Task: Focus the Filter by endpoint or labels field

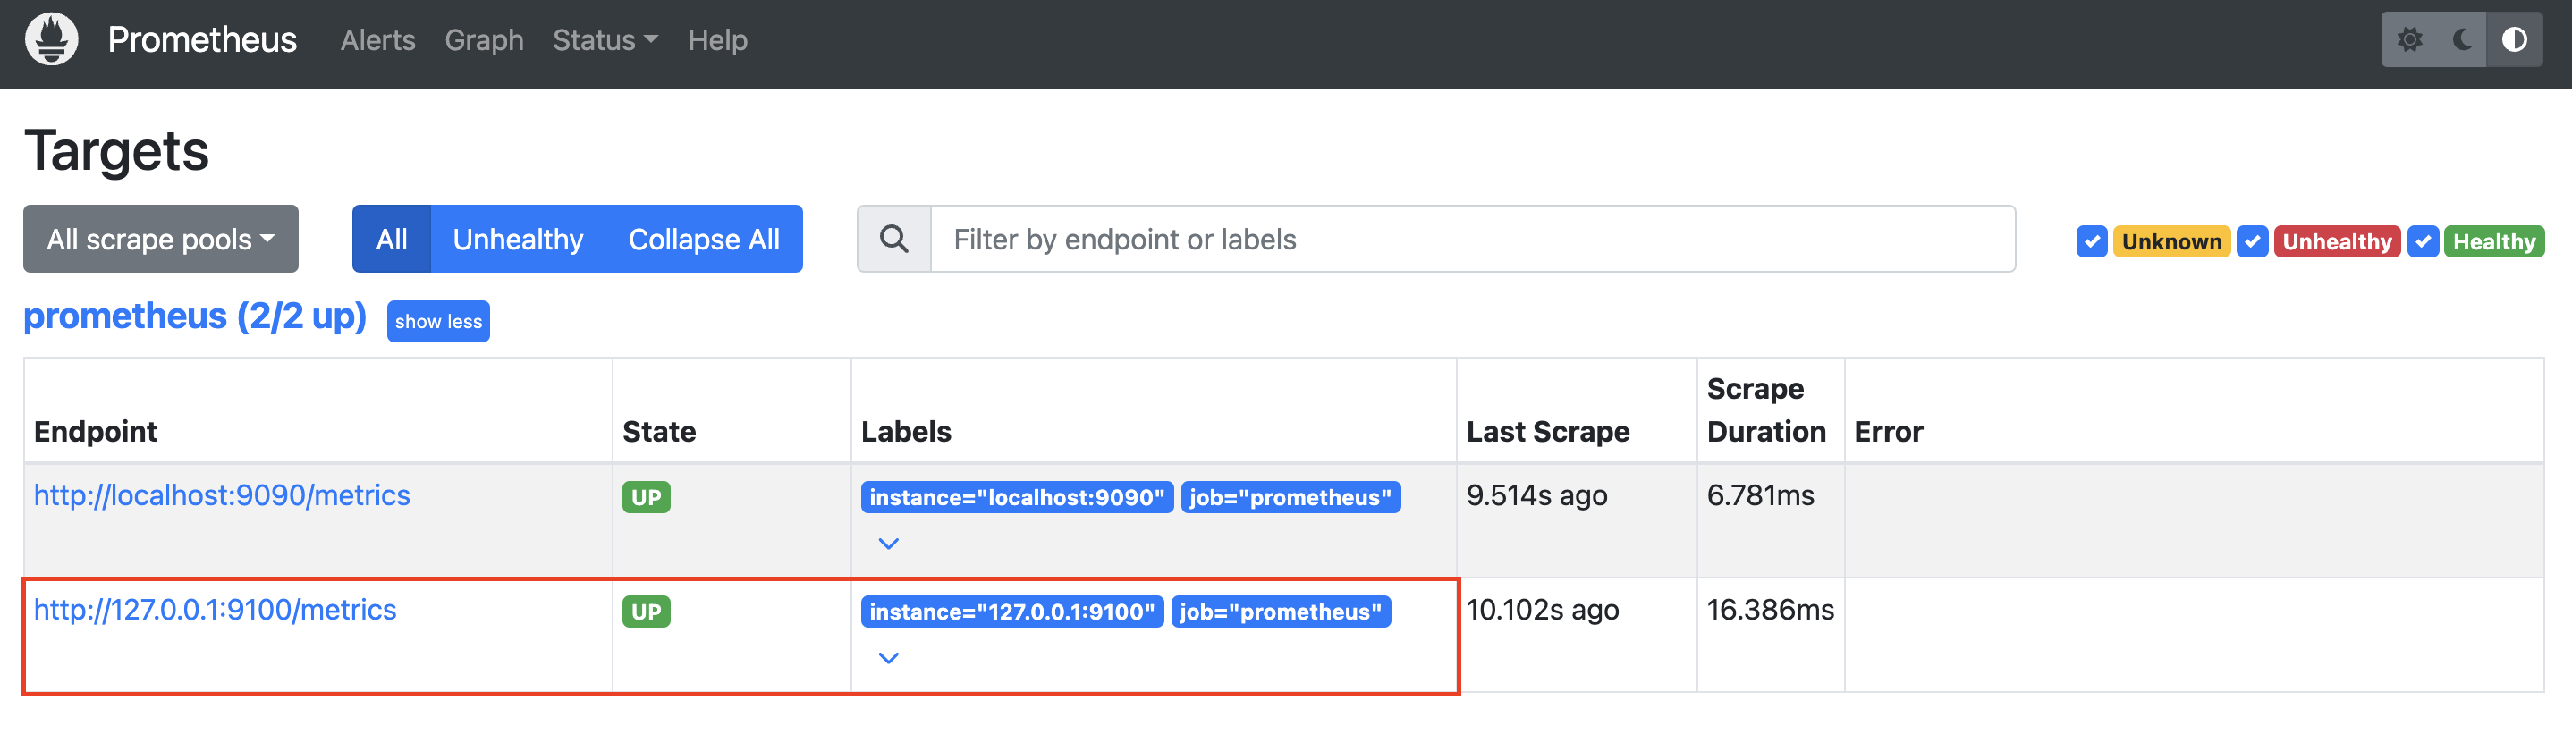Action: tap(1473, 239)
